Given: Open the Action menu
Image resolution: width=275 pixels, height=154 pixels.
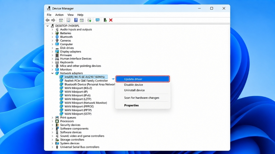Looking at the screenshot, I should pyautogui.click(x=59, y=15).
